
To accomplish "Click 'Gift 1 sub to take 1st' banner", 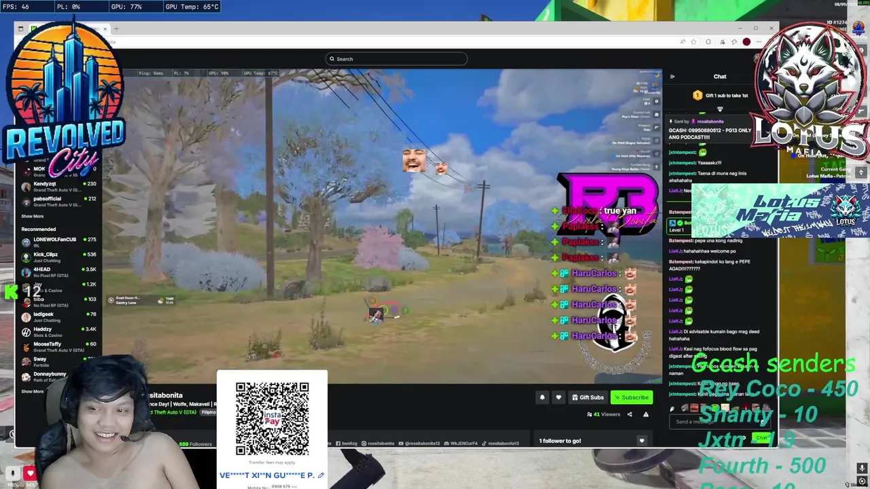I will point(720,96).
